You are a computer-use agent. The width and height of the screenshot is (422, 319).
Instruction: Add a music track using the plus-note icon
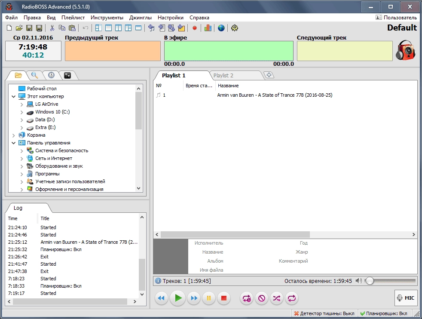151,28
